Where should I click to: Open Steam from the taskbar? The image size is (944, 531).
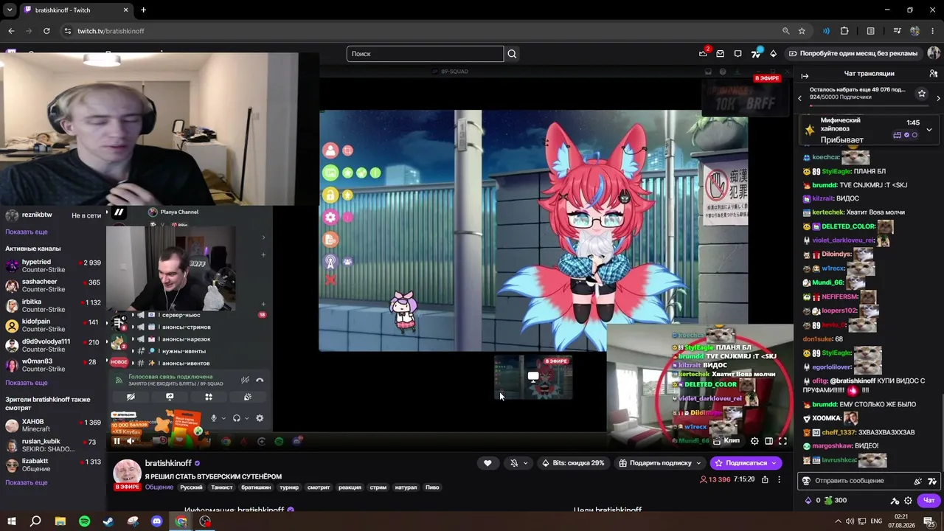108,521
